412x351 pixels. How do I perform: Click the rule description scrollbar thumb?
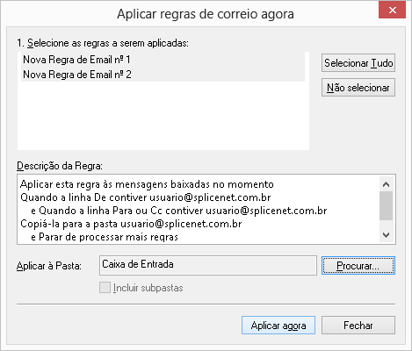(x=386, y=206)
